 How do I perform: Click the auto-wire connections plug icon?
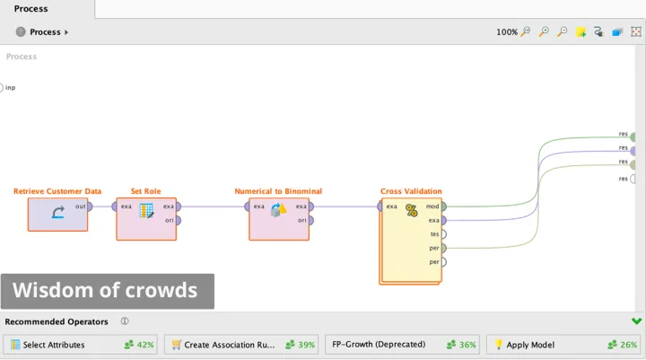pyautogui.click(x=598, y=32)
